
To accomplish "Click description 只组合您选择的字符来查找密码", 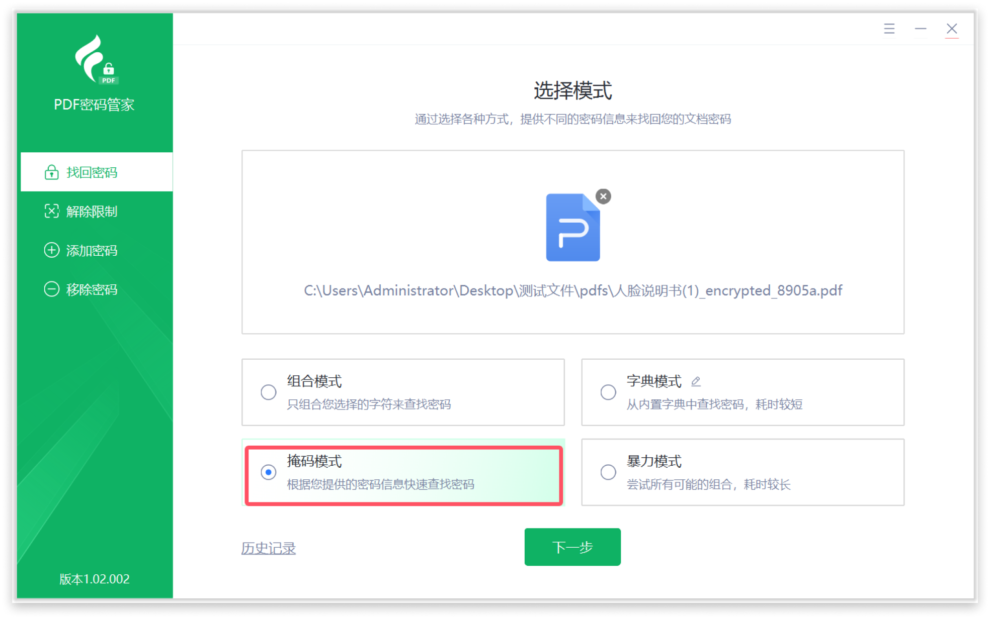I will point(369,404).
